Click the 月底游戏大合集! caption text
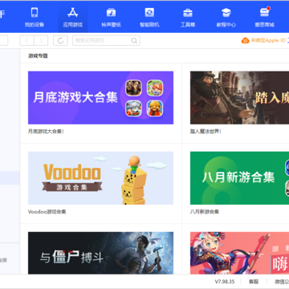The image size is (289, 289). [46, 132]
